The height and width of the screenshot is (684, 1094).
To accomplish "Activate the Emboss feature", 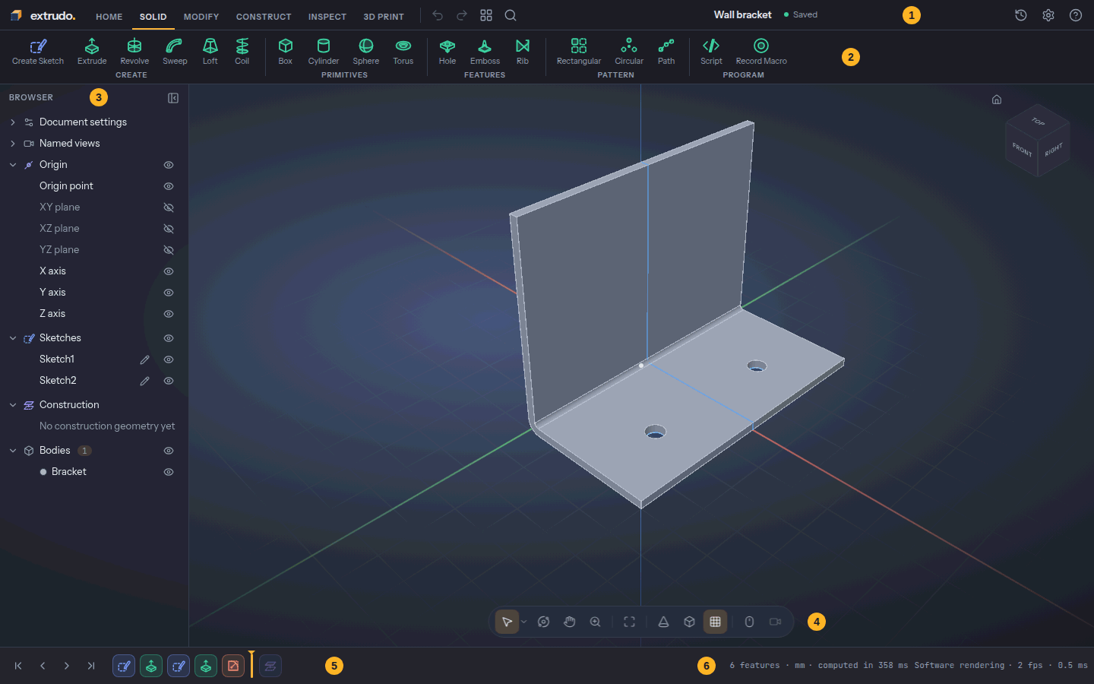I will click(x=485, y=52).
